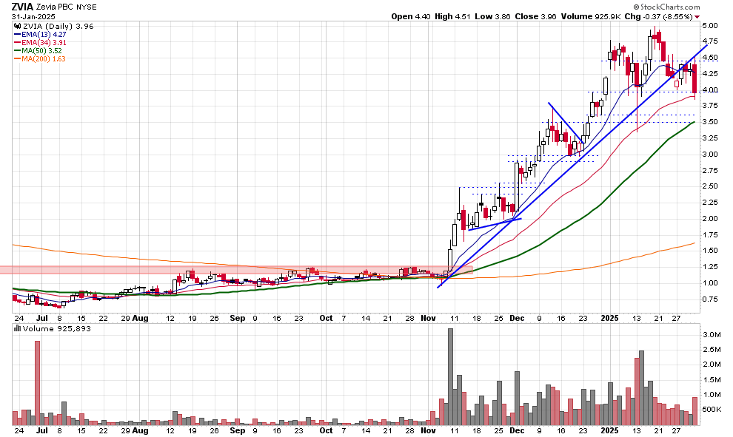This screenshot has height=437, width=733.
Task: Click the candlestick icon beside ZVIA (Daily)
Action: [x=18, y=25]
